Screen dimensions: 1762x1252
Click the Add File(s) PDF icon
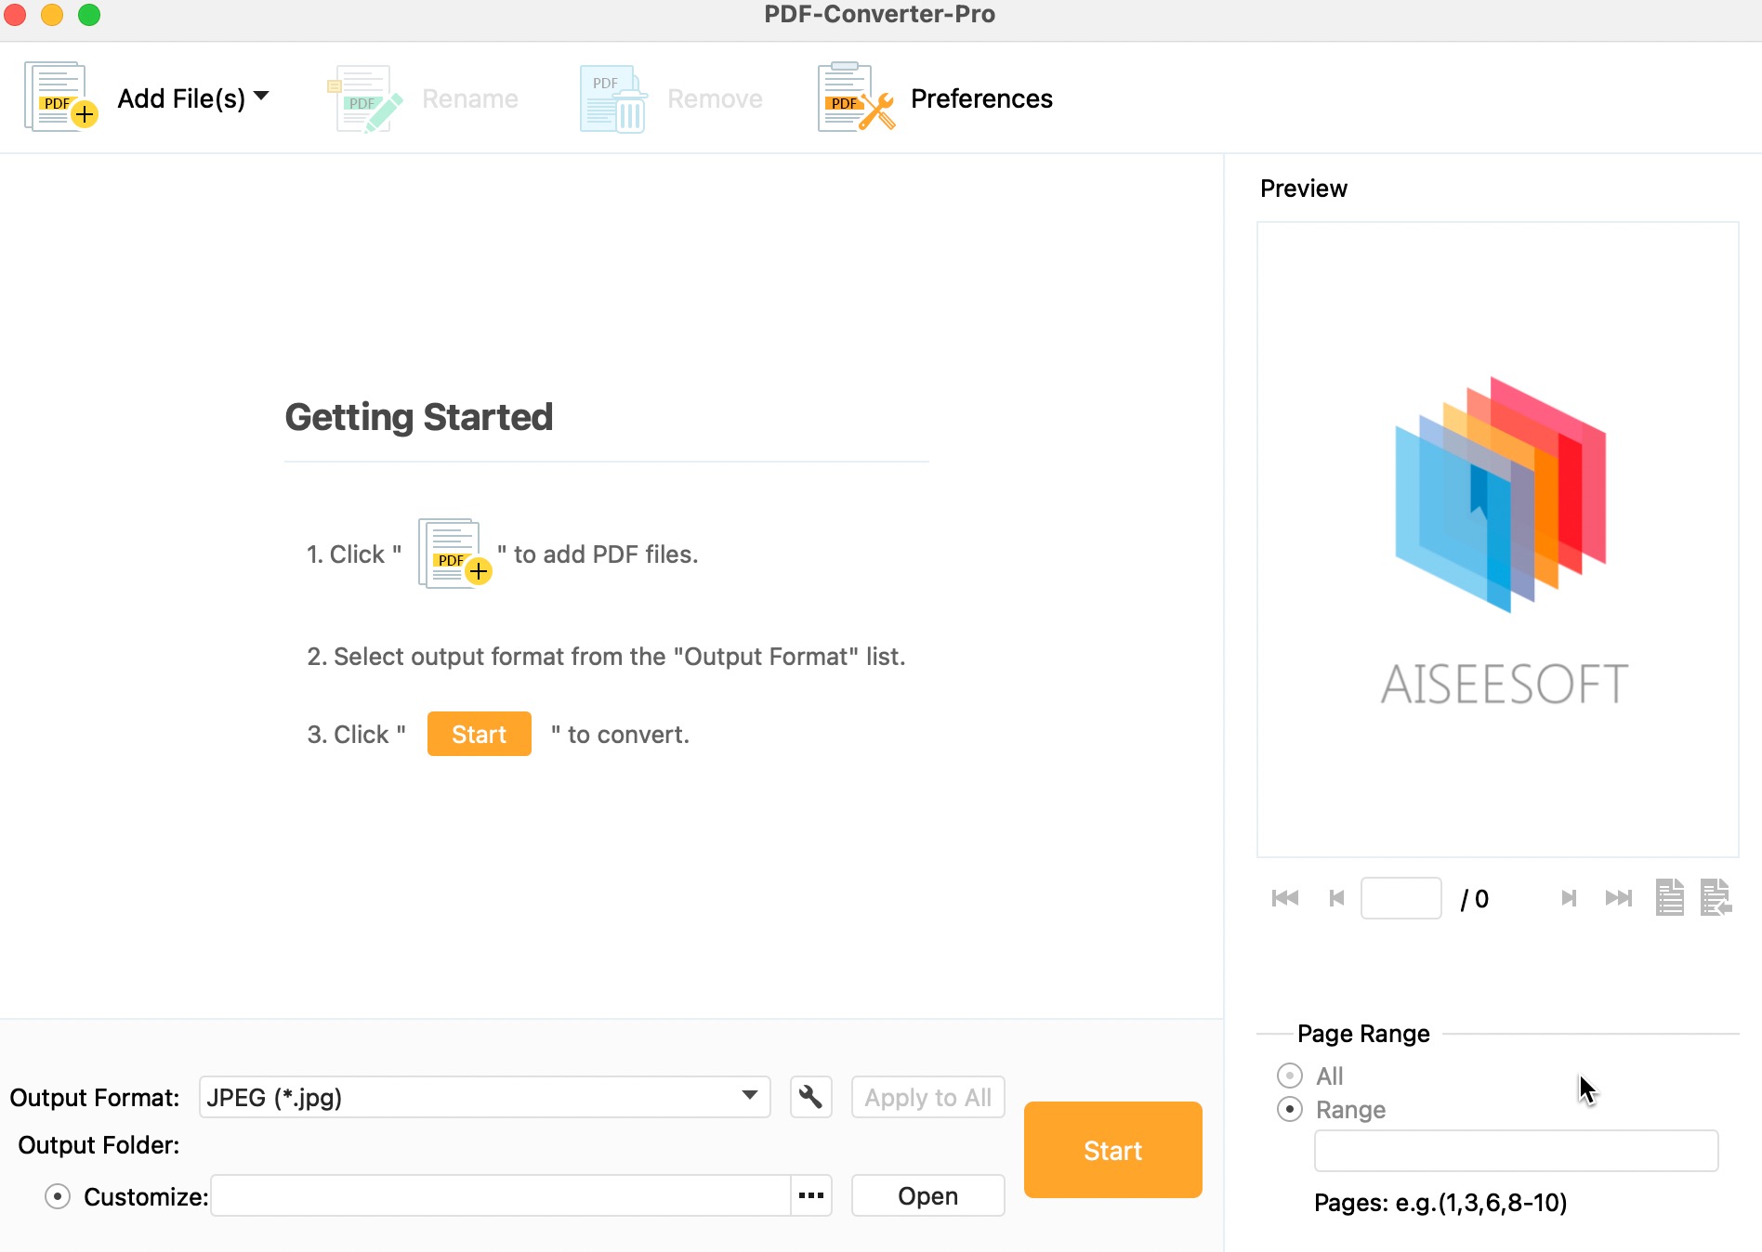(x=60, y=98)
